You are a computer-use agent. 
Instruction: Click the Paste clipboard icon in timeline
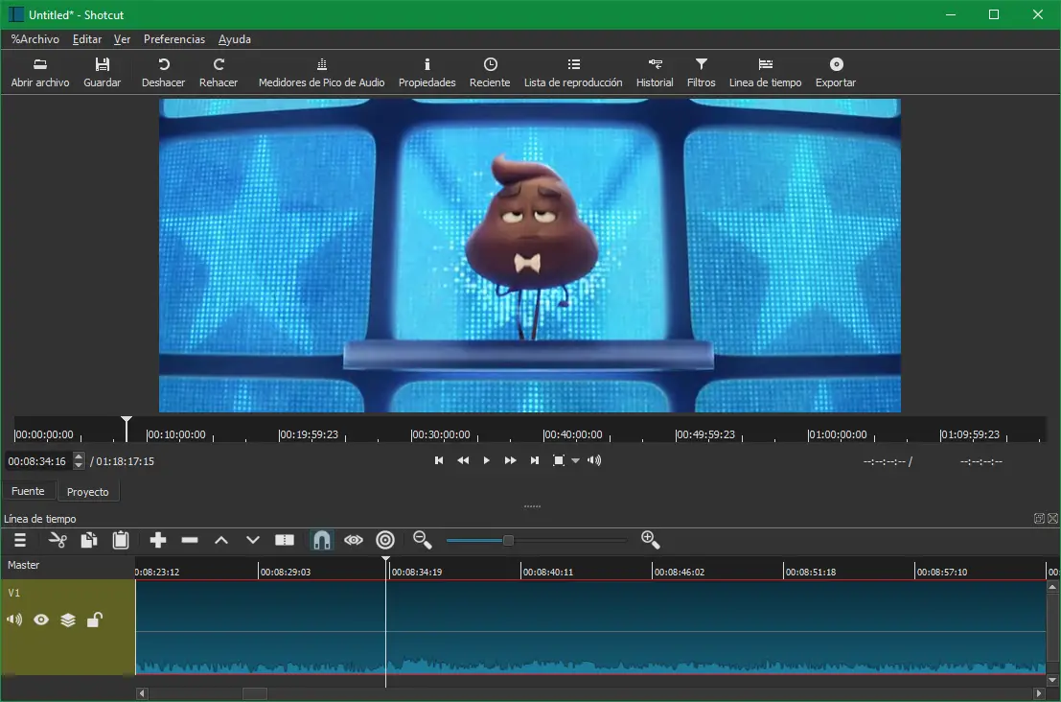[121, 541]
